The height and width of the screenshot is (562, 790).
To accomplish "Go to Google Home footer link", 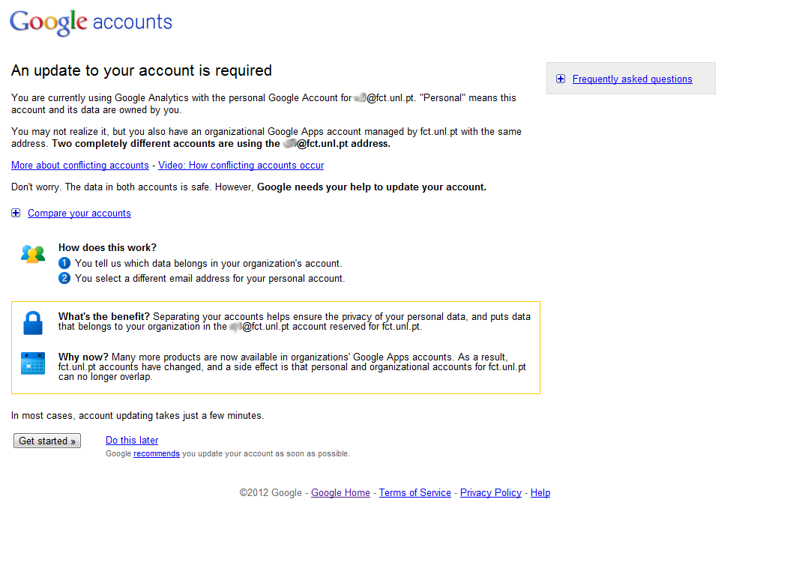I will pos(340,492).
